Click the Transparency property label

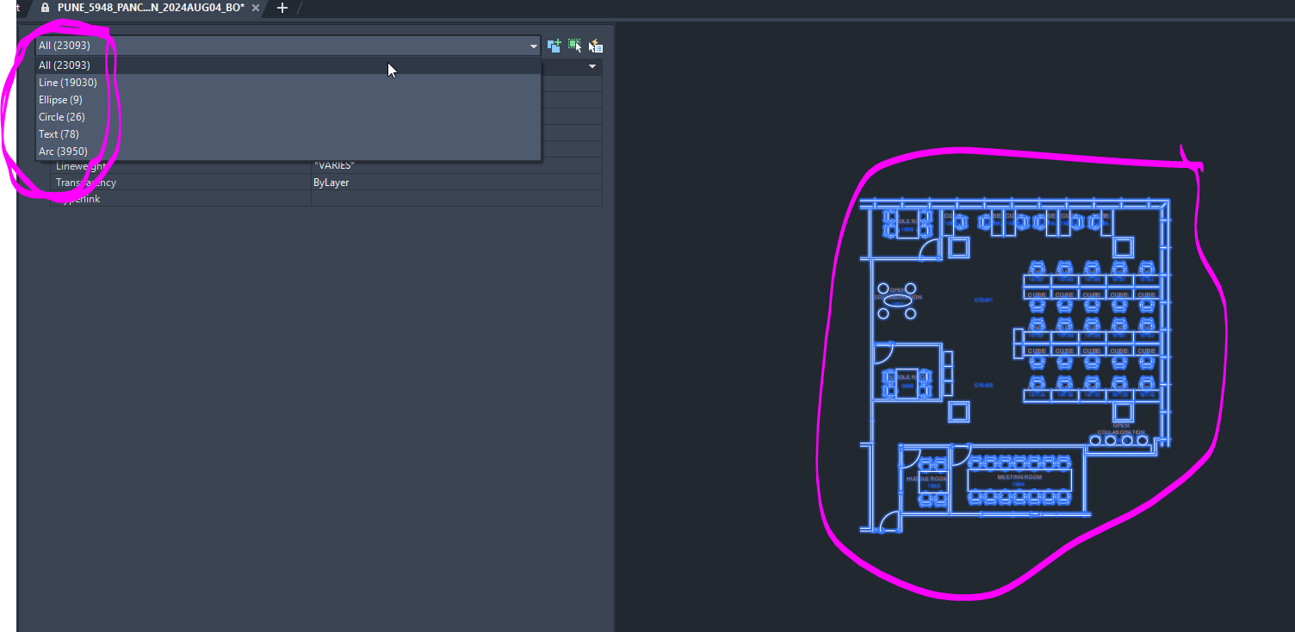[x=86, y=183]
